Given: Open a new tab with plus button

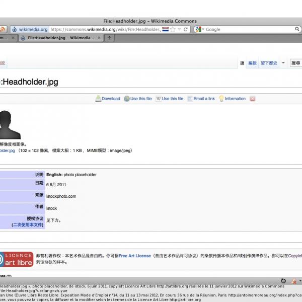Looking at the screenshot, I should tap(109, 38).
